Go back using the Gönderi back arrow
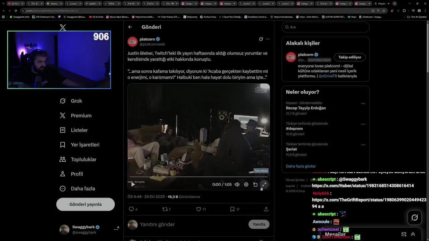 130,27
